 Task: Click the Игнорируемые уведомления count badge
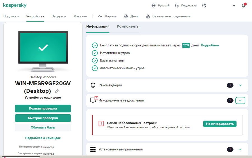point(230,100)
